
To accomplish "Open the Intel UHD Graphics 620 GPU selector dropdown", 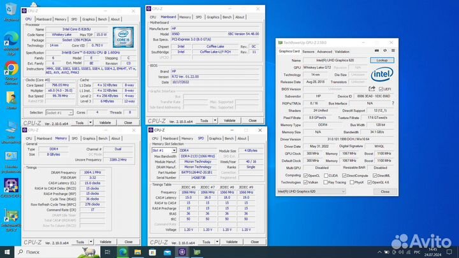I will tap(311, 192).
